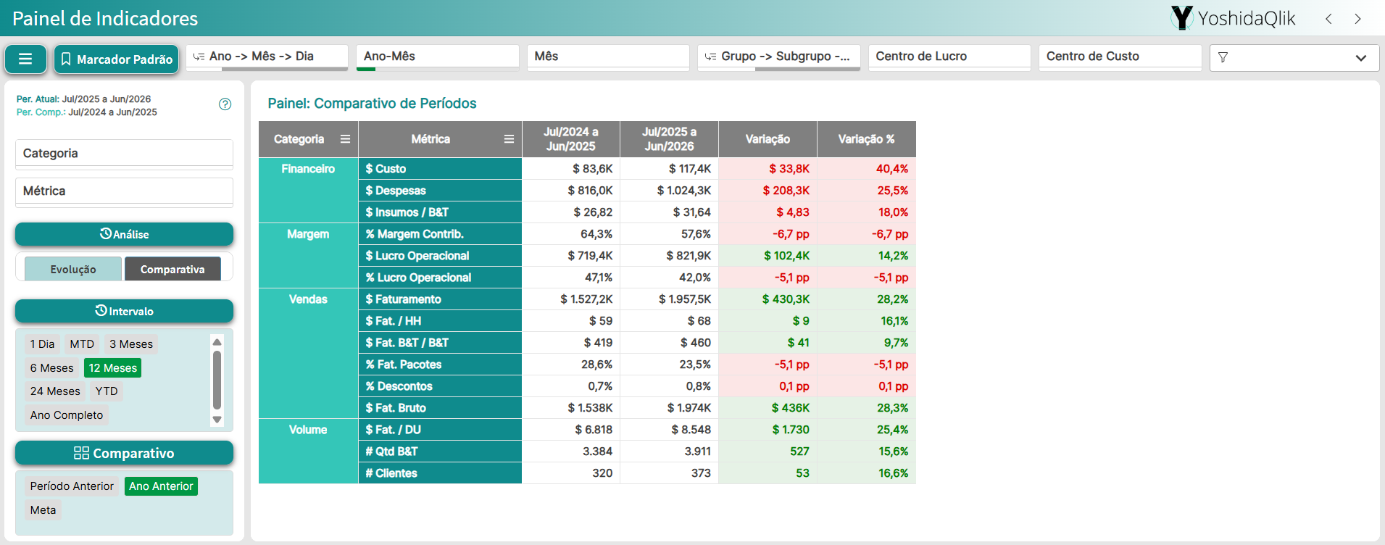Click the Análise section header

click(124, 234)
